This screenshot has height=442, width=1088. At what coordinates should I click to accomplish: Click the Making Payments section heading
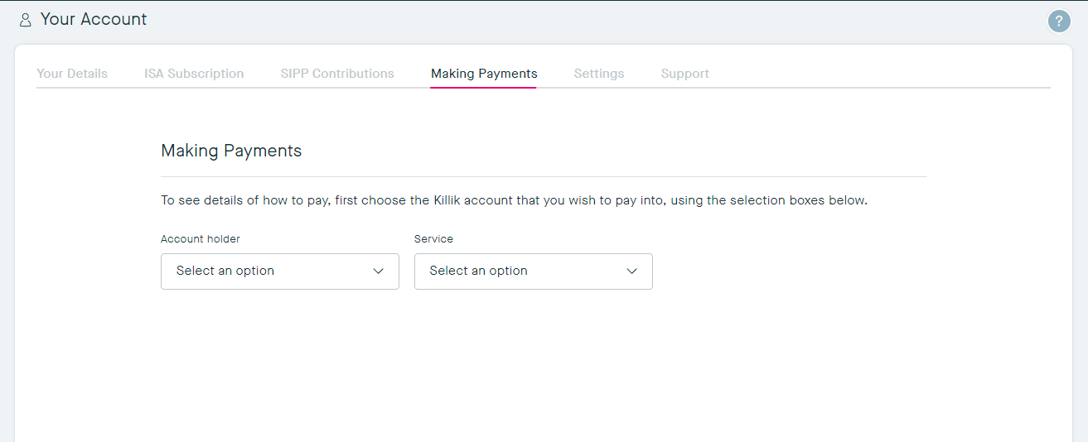(x=231, y=151)
